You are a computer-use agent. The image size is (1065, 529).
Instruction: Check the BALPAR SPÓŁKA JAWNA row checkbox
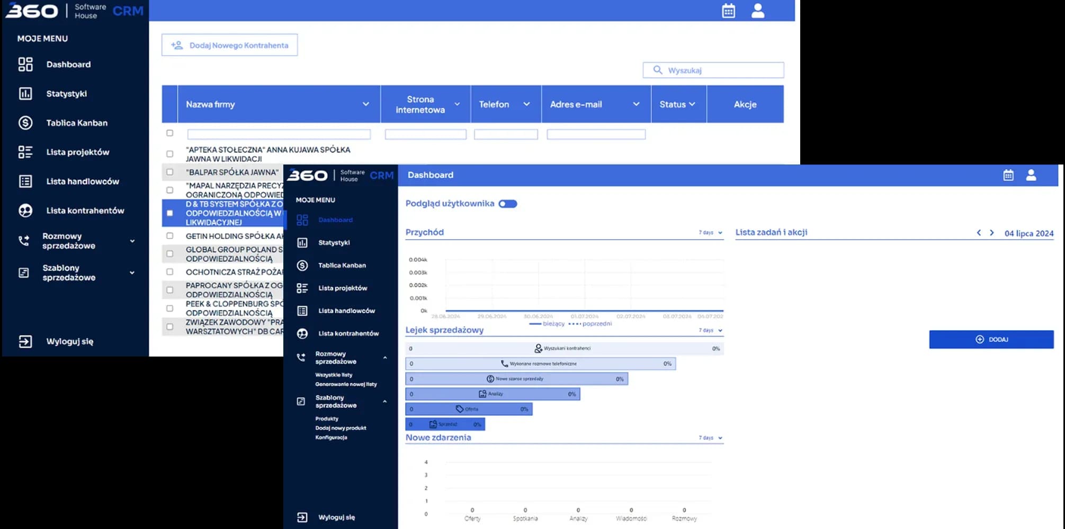(x=169, y=172)
